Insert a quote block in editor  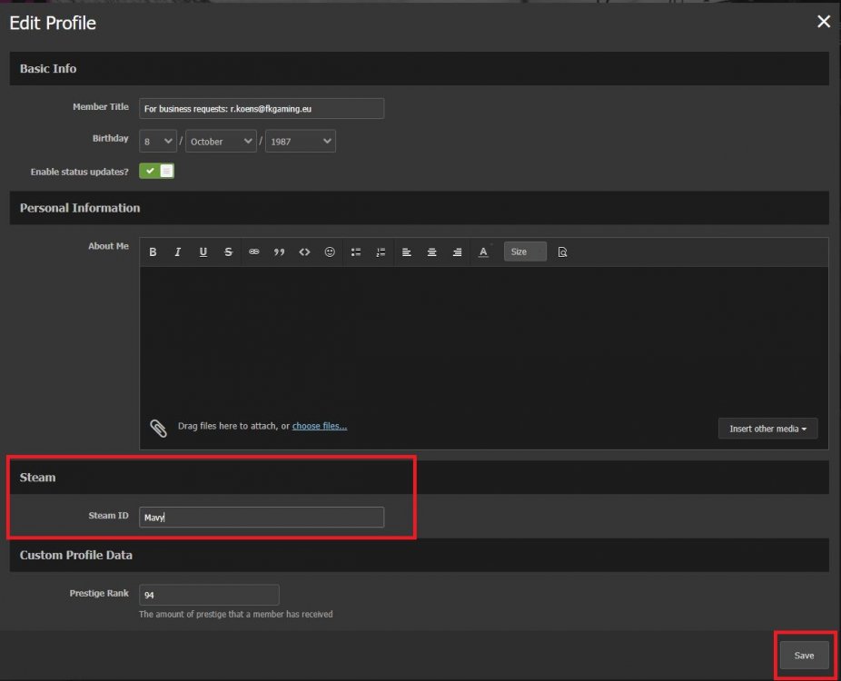[280, 252]
